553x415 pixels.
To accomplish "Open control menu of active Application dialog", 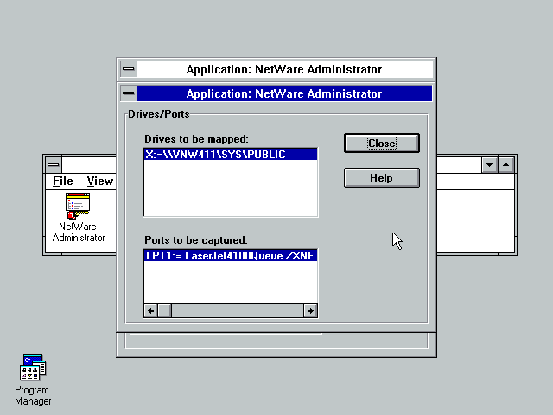I will coord(129,93).
